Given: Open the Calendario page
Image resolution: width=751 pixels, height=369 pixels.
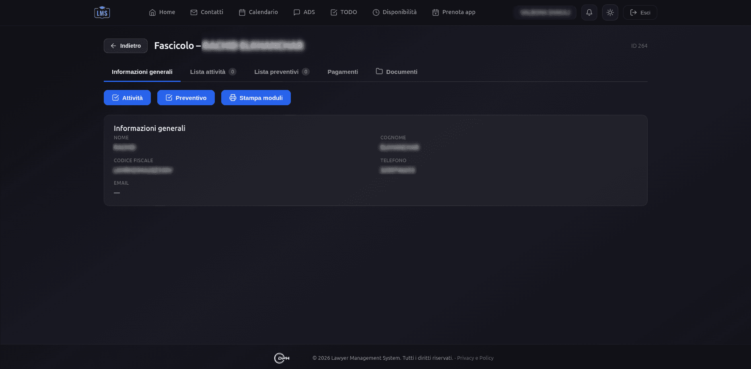Looking at the screenshot, I should (x=258, y=12).
